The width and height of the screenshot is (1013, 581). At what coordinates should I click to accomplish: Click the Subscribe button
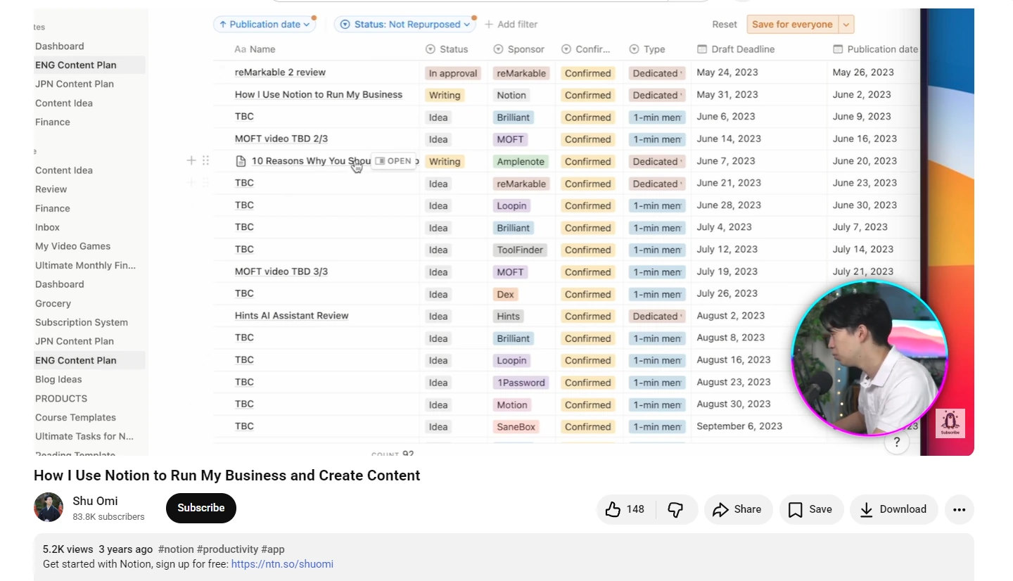coord(201,508)
